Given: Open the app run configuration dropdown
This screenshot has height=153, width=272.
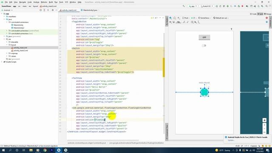Looking at the screenshot, I should click(x=193, y=6).
